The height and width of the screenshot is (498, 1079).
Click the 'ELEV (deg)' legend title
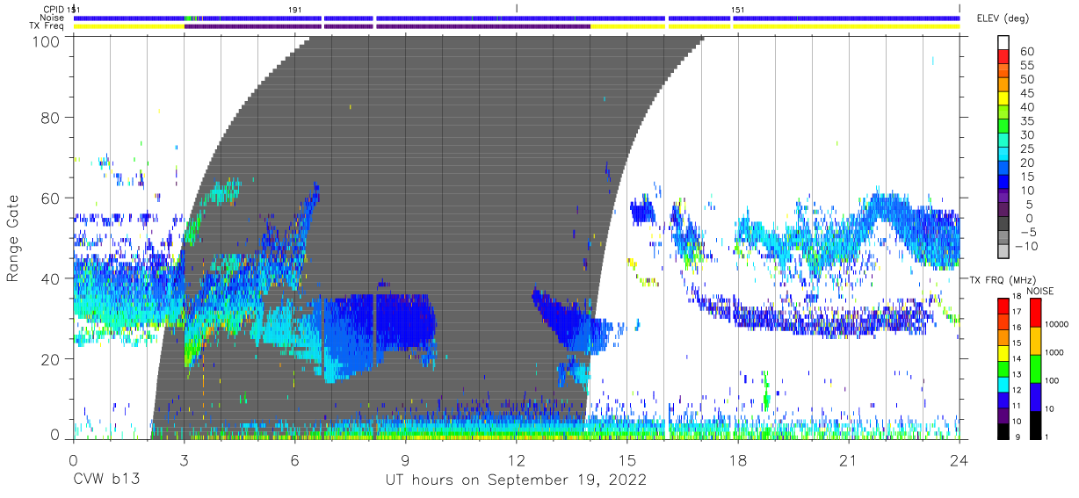1003,18
